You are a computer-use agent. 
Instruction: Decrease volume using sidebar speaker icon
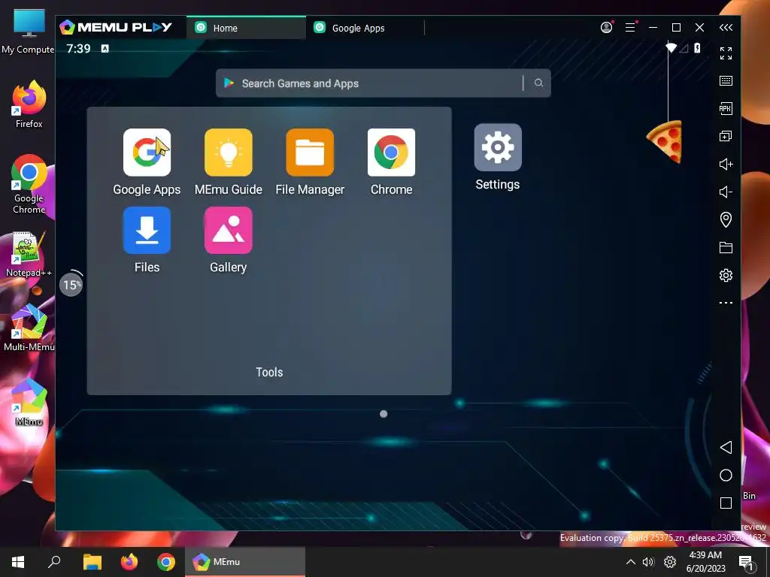(x=726, y=192)
